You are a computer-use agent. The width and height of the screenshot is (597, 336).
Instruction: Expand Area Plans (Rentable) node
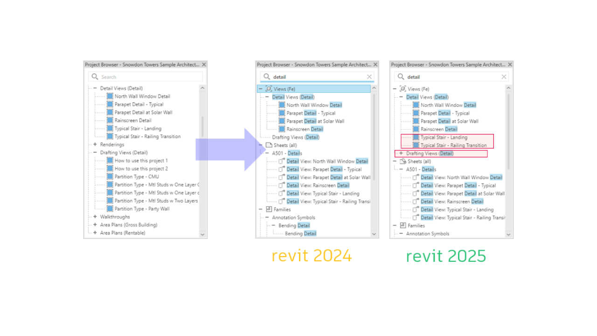pyautogui.click(x=95, y=233)
